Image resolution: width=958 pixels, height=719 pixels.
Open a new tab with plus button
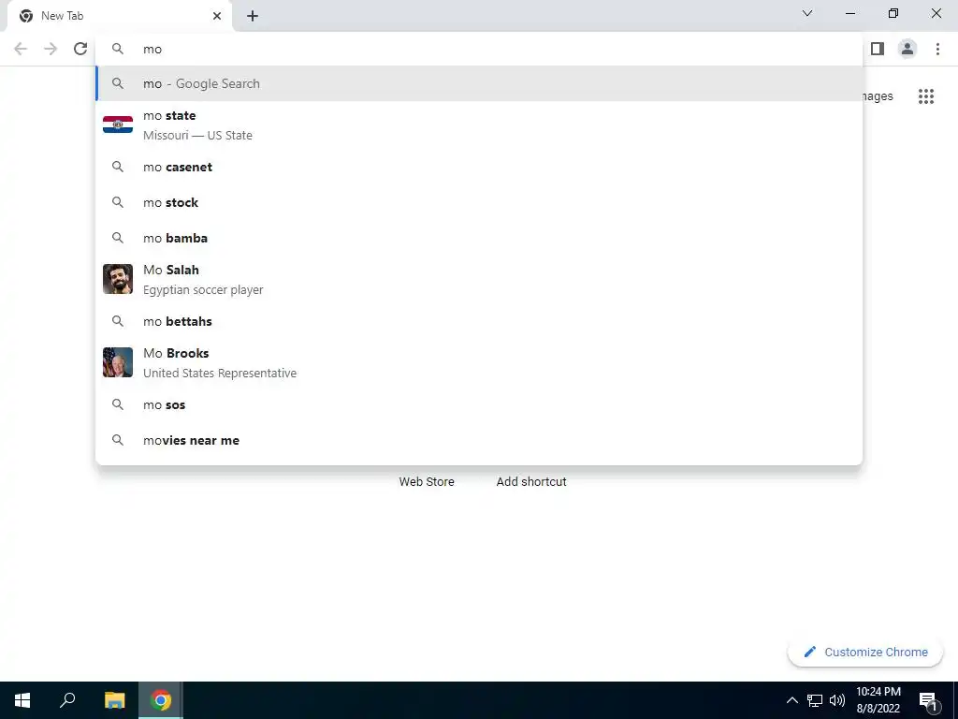tap(253, 16)
